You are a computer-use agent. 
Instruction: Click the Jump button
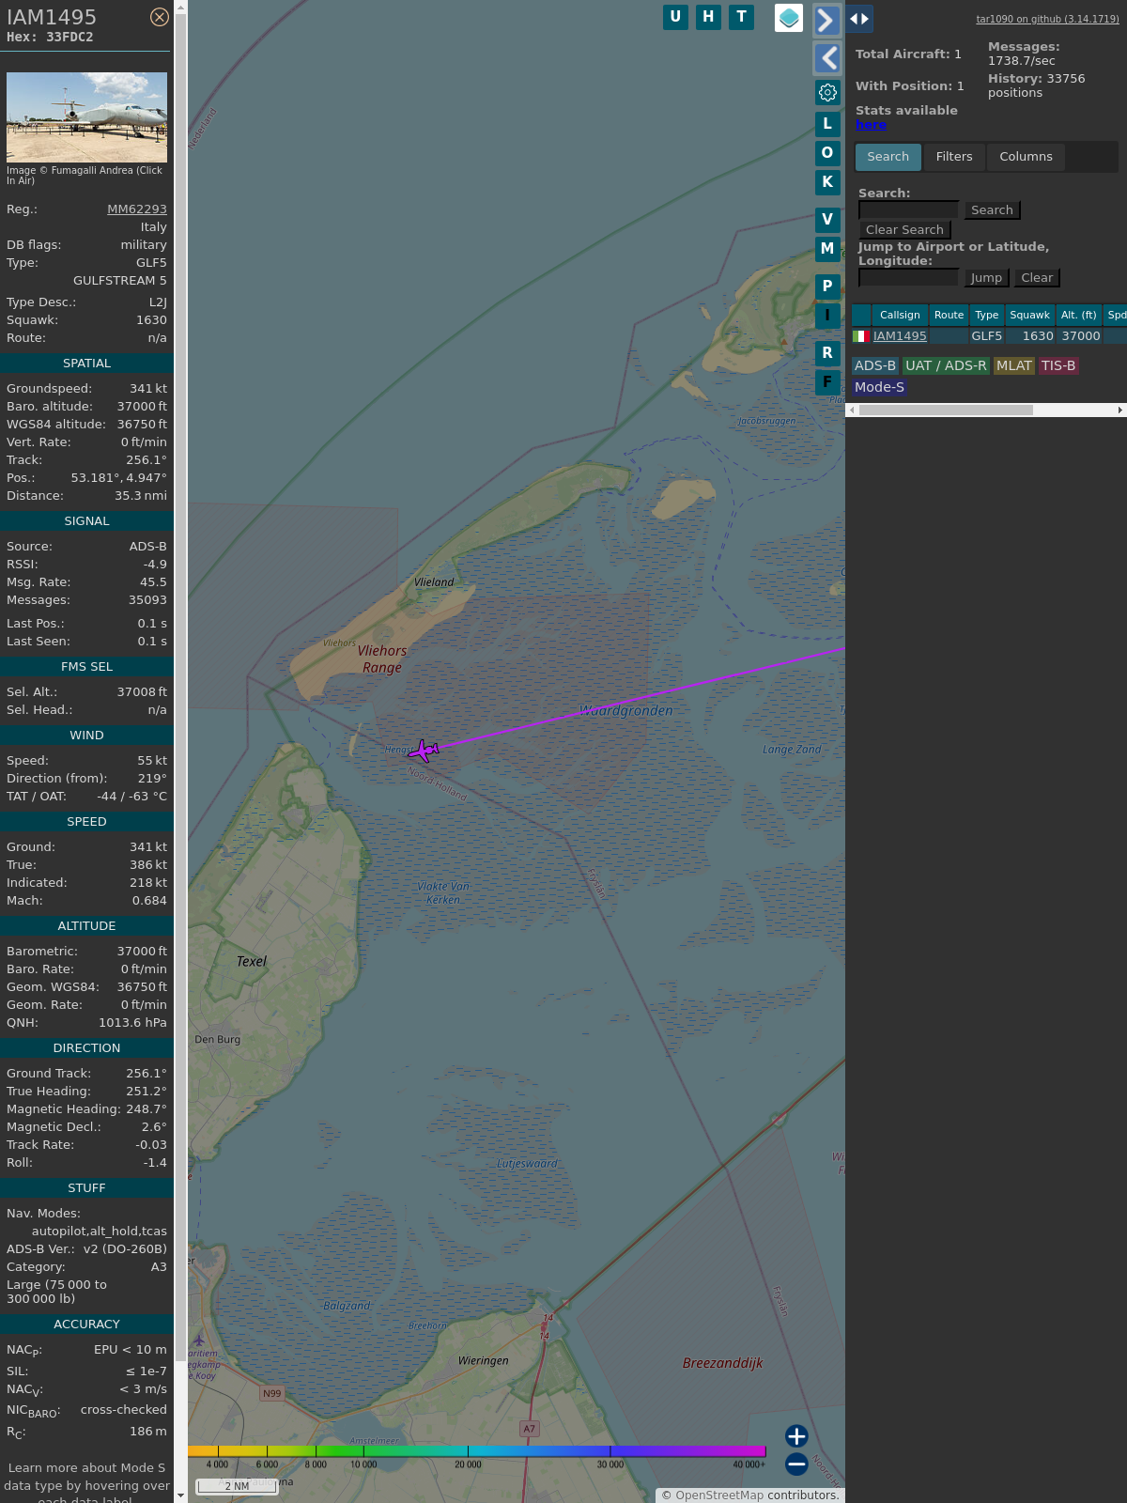pyautogui.click(x=986, y=278)
